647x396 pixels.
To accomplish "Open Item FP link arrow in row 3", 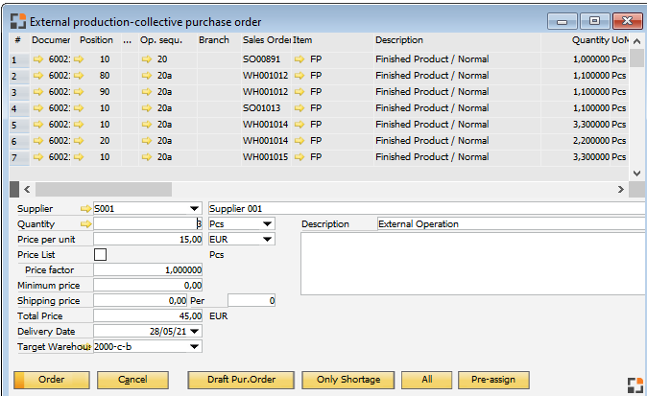I will (x=300, y=92).
